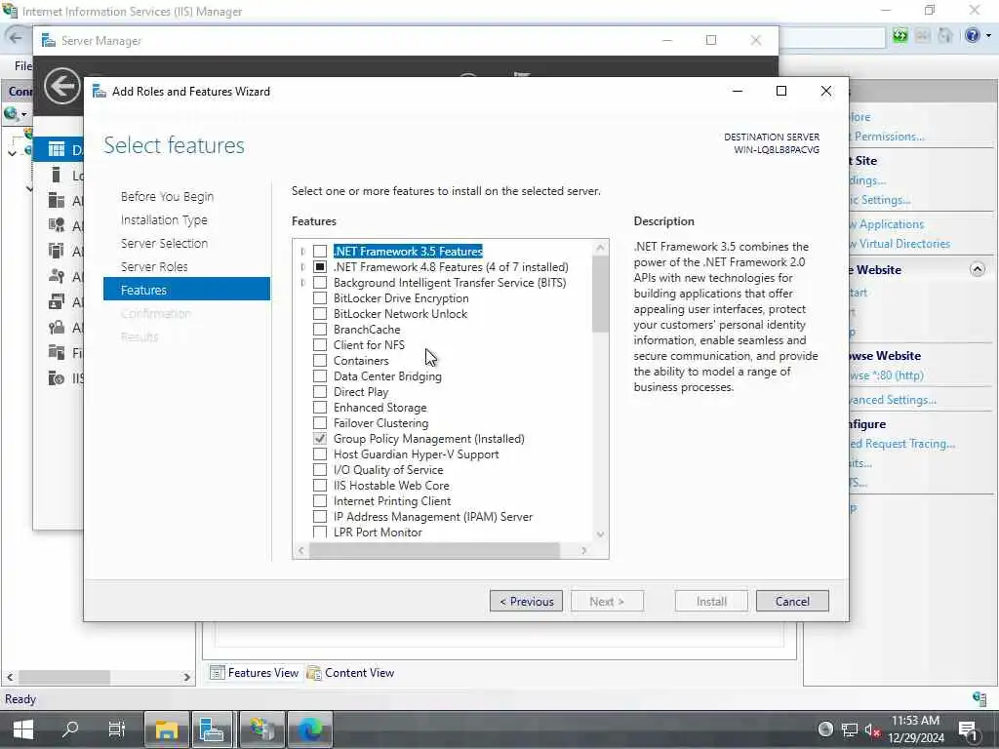Expand the .NET Framework 4.8 Features node
The height and width of the screenshot is (749, 999).
302,267
